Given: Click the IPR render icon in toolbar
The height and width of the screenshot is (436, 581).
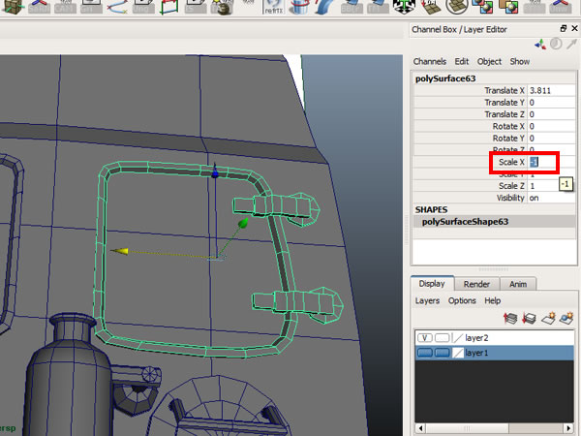Looking at the screenshot, I should click(272, 9).
